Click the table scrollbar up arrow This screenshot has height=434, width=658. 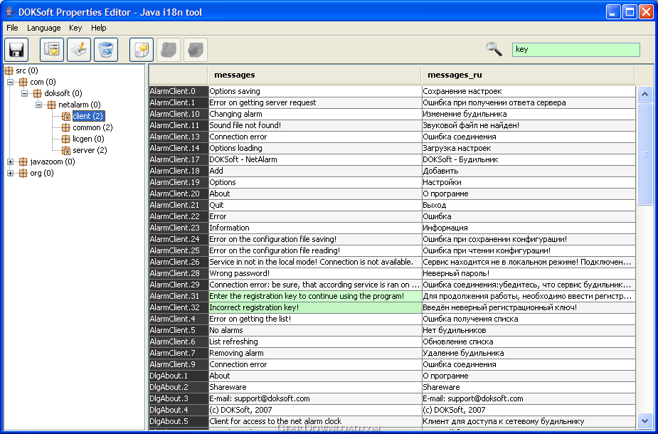tap(644, 95)
